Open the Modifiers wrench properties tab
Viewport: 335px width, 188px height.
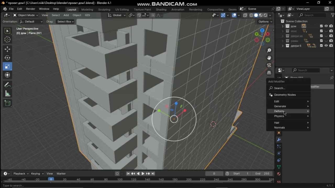pyautogui.click(x=279, y=140)
